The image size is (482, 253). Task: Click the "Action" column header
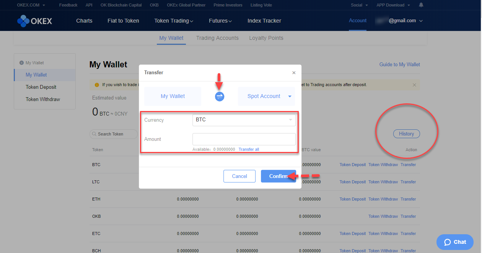tap(411, 150)
